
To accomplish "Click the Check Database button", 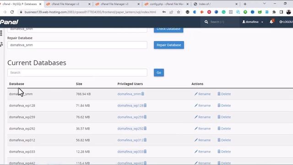I will 168,30.
